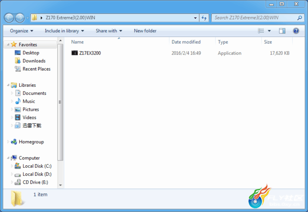Select Computer in navigation pane

[x=29, y=158]
